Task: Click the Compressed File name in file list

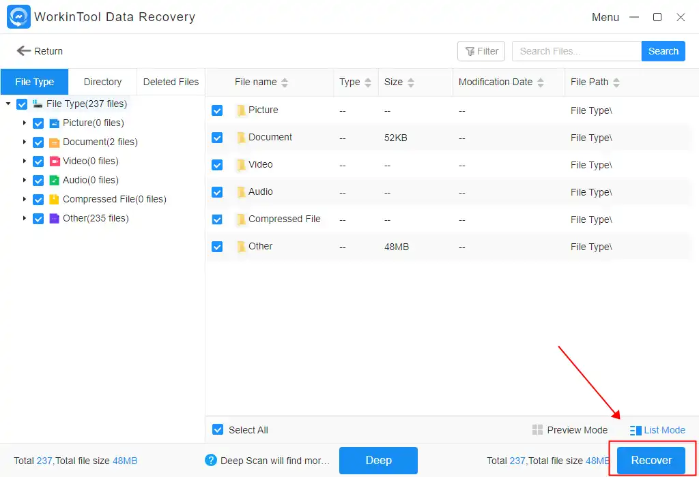Action: pyautogui.click(x=285, y=219)
